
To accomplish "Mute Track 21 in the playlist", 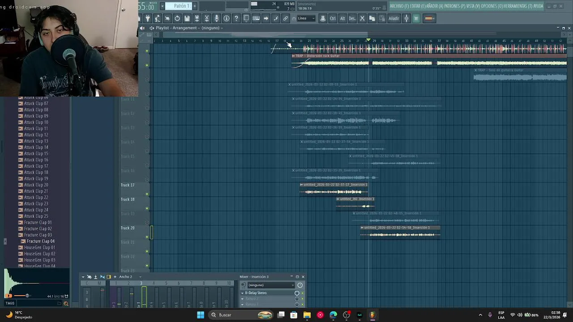I will (x=147, y=251).
